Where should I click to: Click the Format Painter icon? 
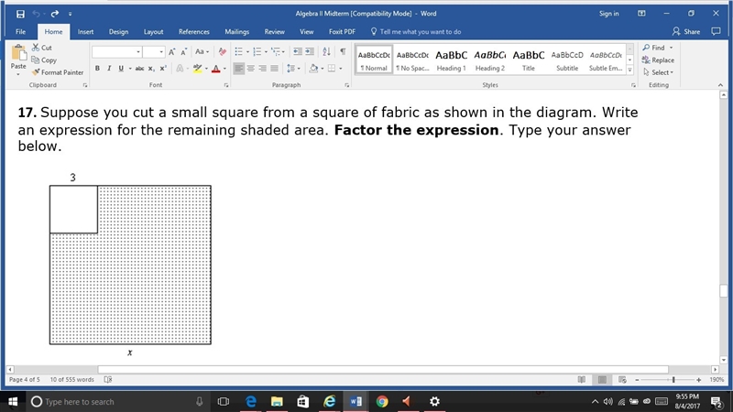pyautogui.click(x=36, y=72)
